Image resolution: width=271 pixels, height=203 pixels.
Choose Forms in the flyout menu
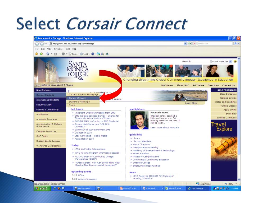pyautogui.click(x=83, y=105)
